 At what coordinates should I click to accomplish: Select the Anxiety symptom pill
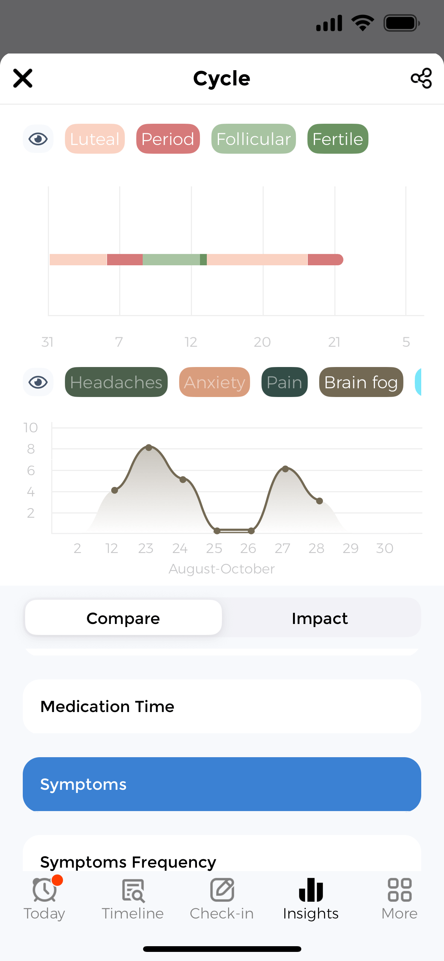214,382
